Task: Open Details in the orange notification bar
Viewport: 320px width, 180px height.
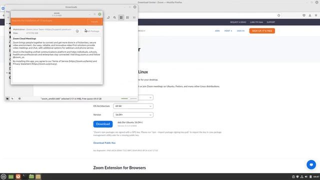Action: point(94,21)
